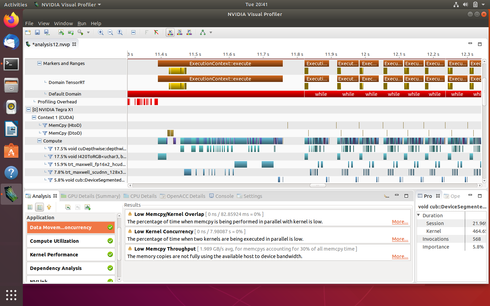Click filter icon on I420ToRGB kernel row

[50, 156]
